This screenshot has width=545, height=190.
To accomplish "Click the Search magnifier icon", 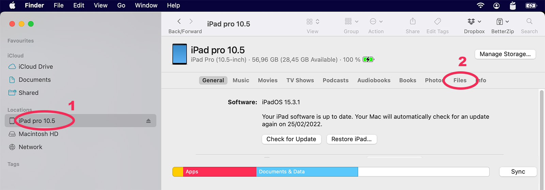I will (529, 21).
